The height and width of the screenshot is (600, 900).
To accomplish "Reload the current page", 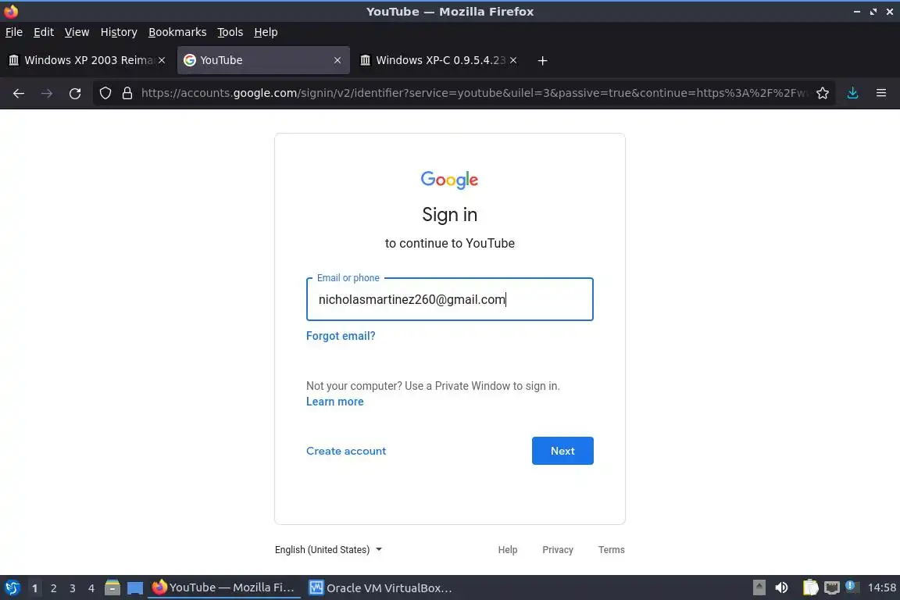I will tap(75, 93).
